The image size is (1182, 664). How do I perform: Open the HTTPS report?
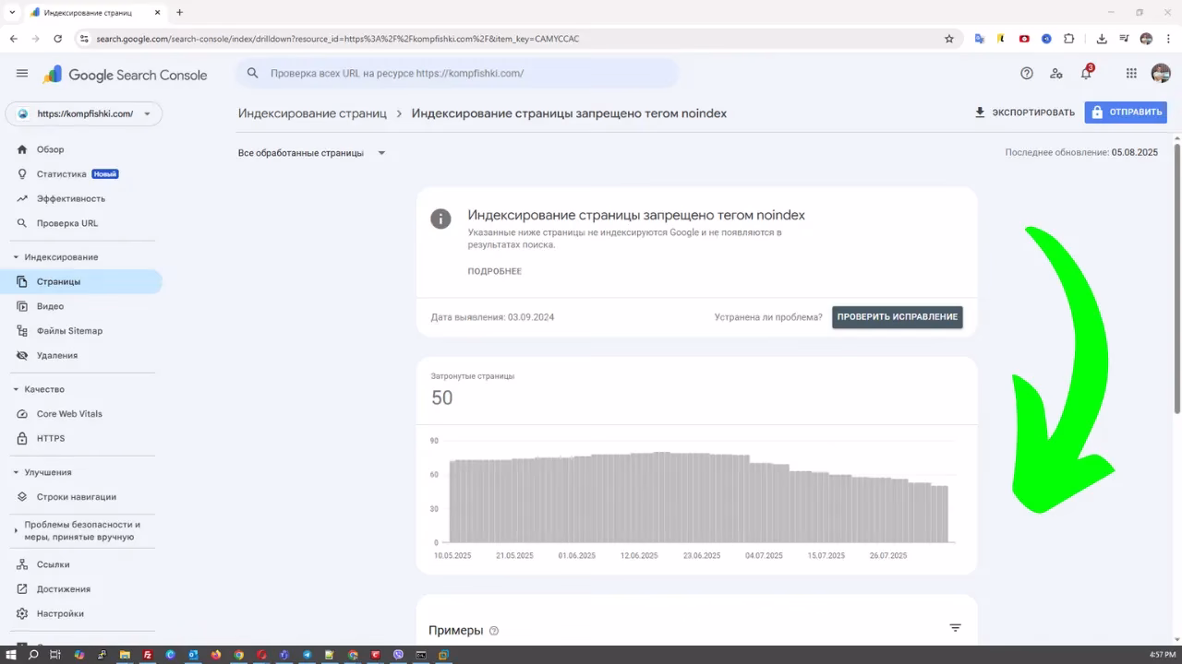coord(49,438)
